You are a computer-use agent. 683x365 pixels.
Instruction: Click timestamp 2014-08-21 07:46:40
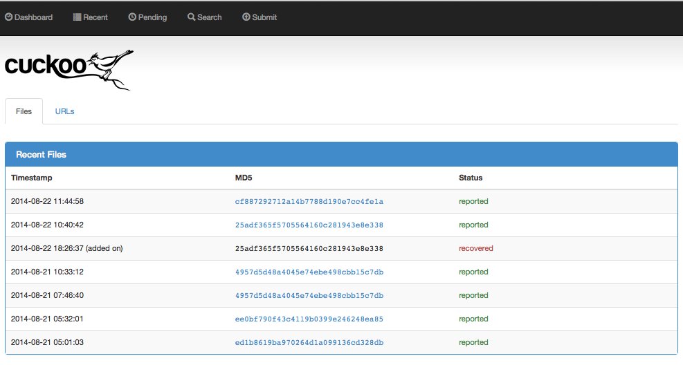click(x=47, y=295)
